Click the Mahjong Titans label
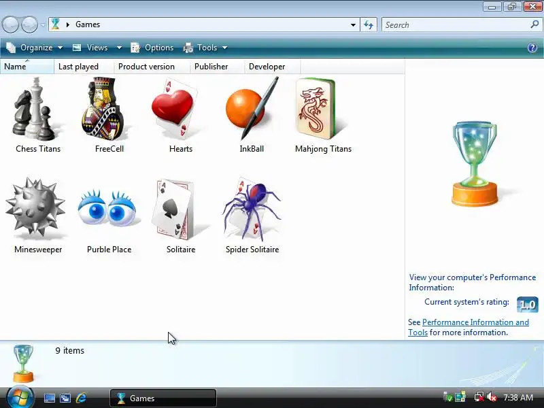The image size is (544, 408). tap(324, 149)
